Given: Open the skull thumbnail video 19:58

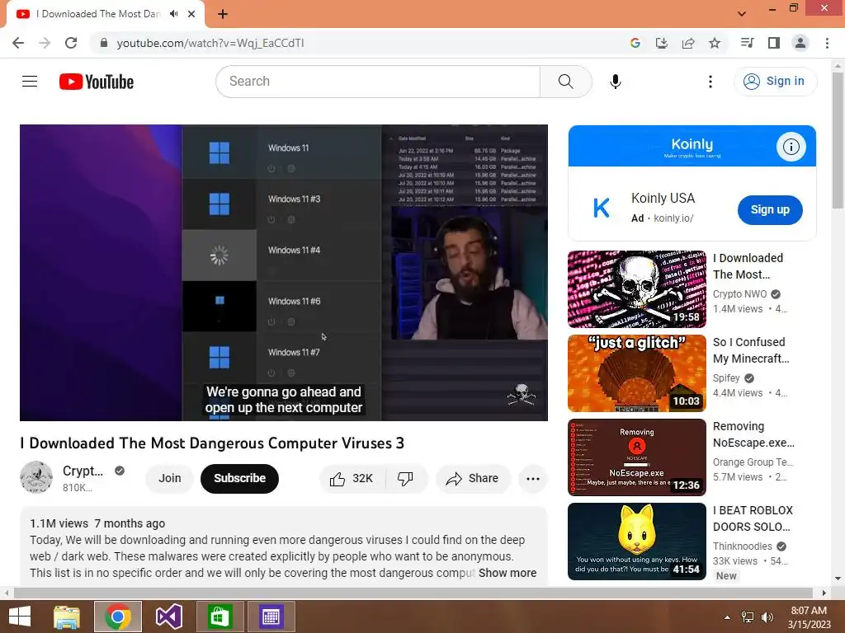Looking at the screenshot, I should click(x=636, y=289).
